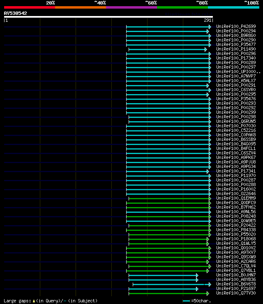This screenshot has width=263, height=304.
Task: Click the UniRef100_C5Z216 label
Action: click(236, 131)
